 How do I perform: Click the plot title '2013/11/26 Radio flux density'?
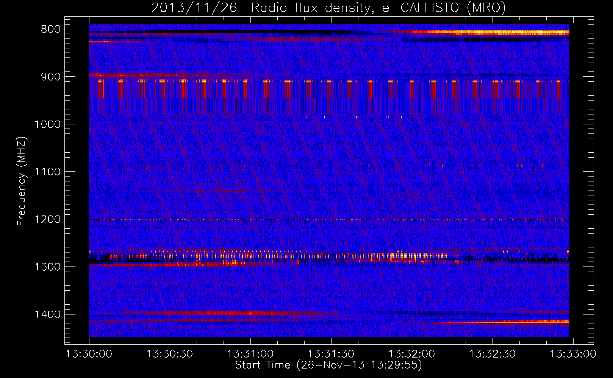click(x=328, y=8)
